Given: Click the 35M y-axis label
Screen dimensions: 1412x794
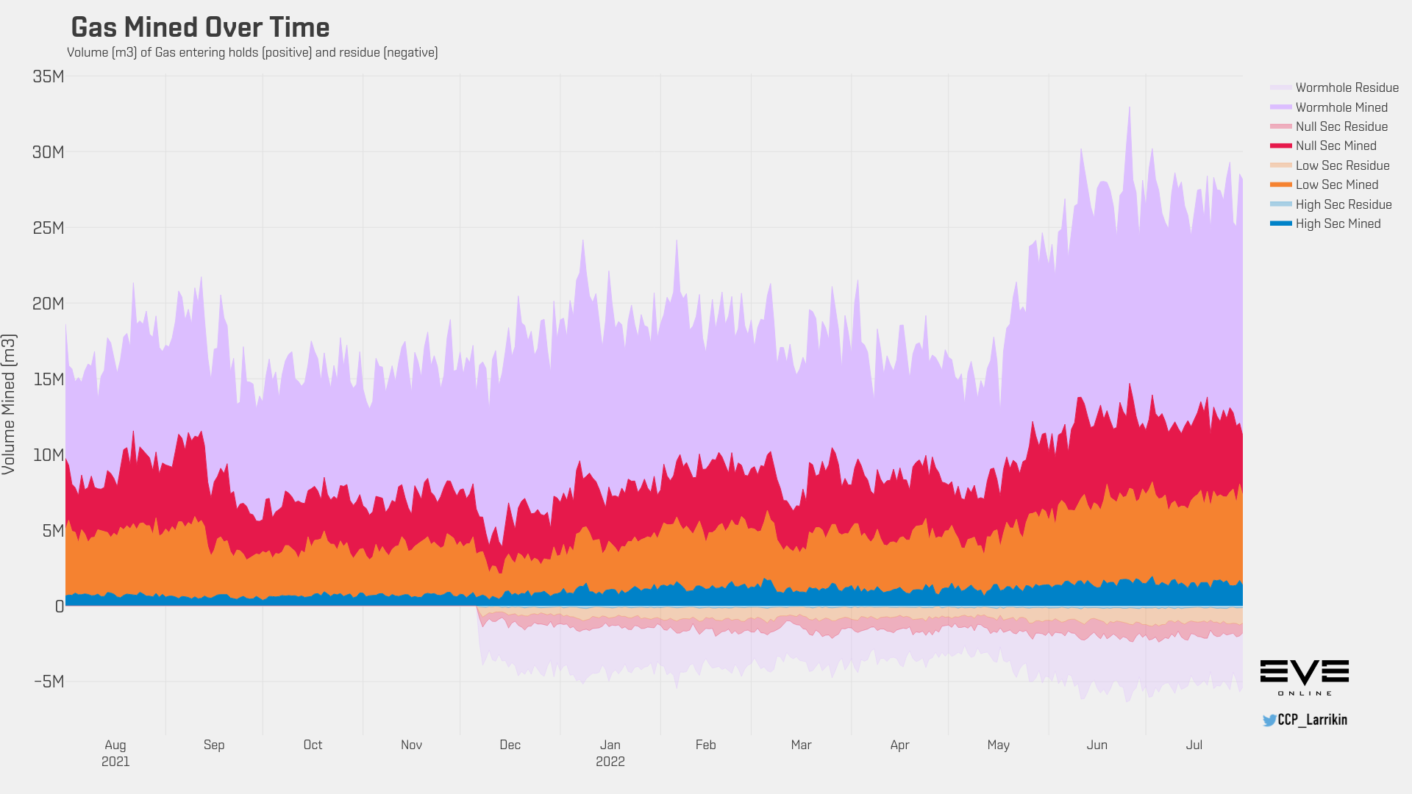Looking at the screenshot, I should coord(48,76).
